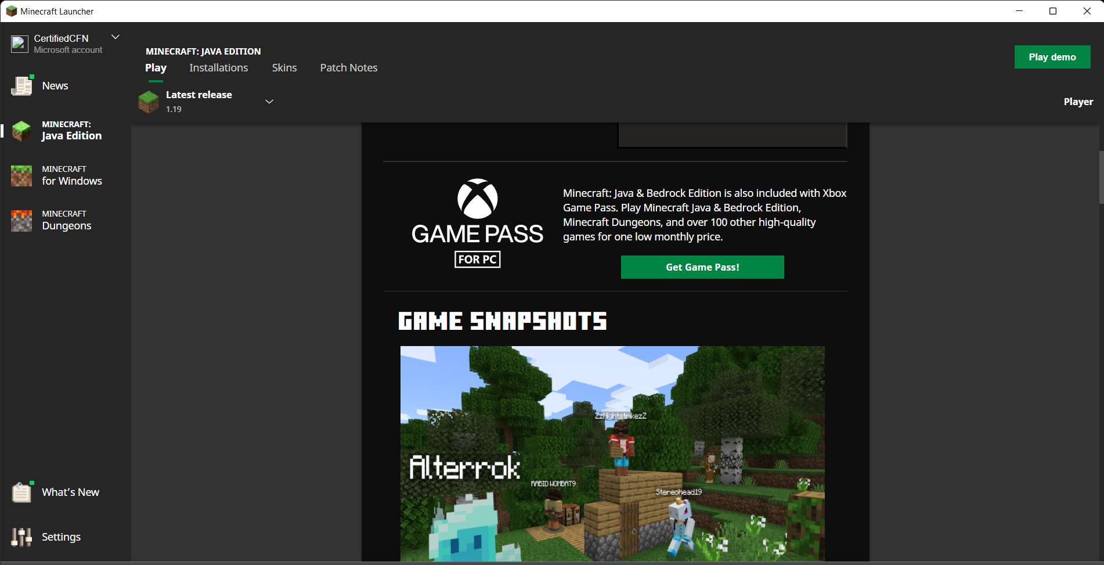Open the News newspaper icon

22,85
